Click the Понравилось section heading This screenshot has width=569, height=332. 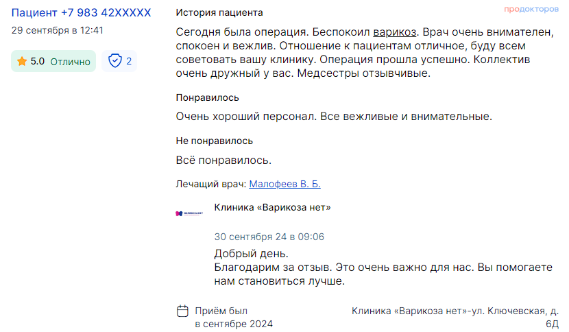coord(207,97)
